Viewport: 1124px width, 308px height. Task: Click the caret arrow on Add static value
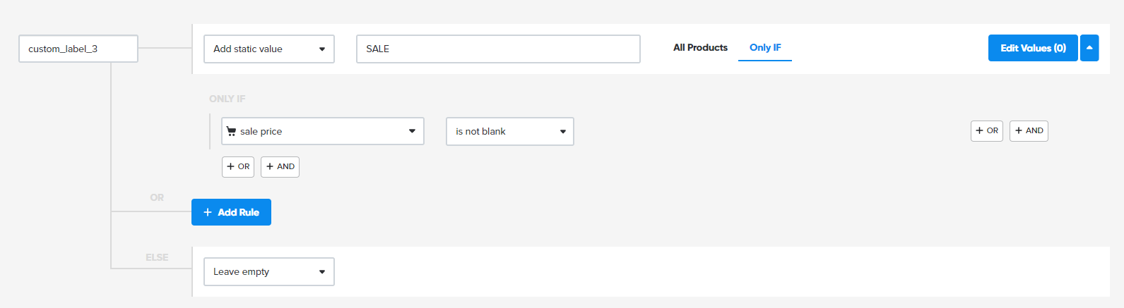coord(322,49)
